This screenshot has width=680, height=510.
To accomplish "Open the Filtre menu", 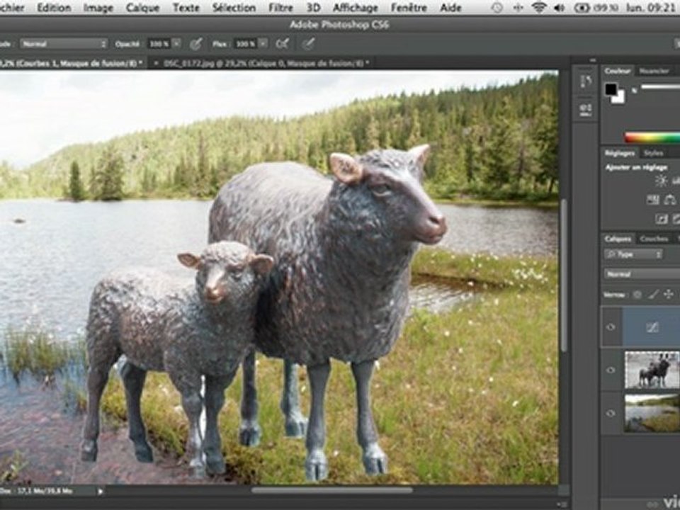I will (x=280, y=8).
